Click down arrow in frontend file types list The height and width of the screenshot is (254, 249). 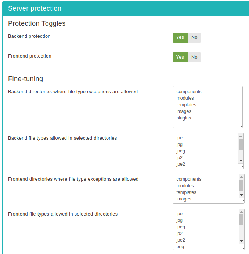pyautogui.click(x=241, y=241)
